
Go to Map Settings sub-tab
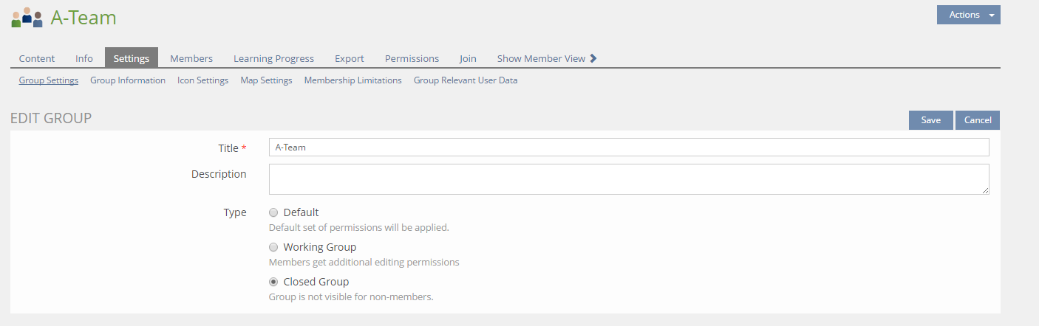pos(266,80)
